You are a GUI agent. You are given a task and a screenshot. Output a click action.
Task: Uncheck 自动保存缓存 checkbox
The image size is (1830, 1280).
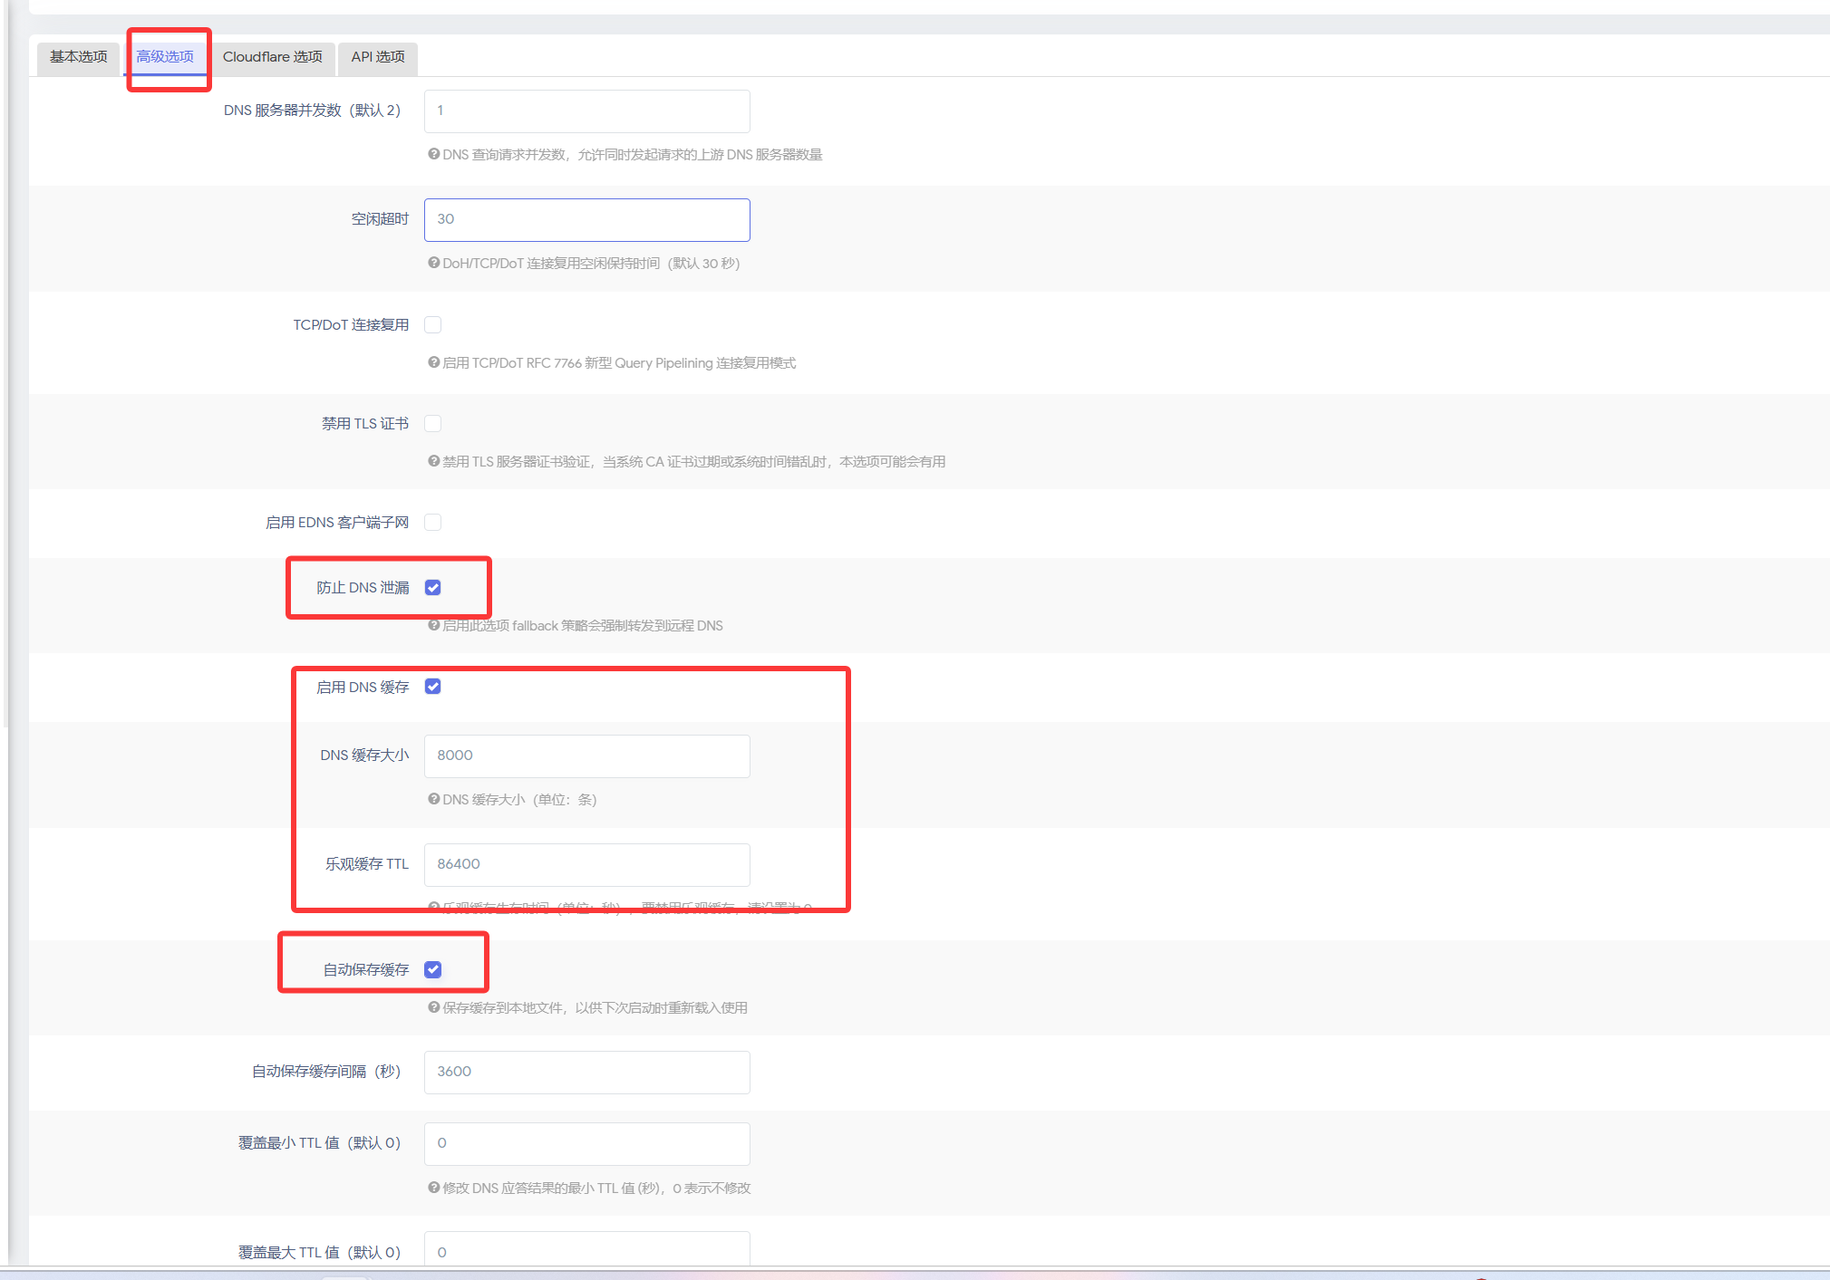pyautogui.click(x=433, y=969)
